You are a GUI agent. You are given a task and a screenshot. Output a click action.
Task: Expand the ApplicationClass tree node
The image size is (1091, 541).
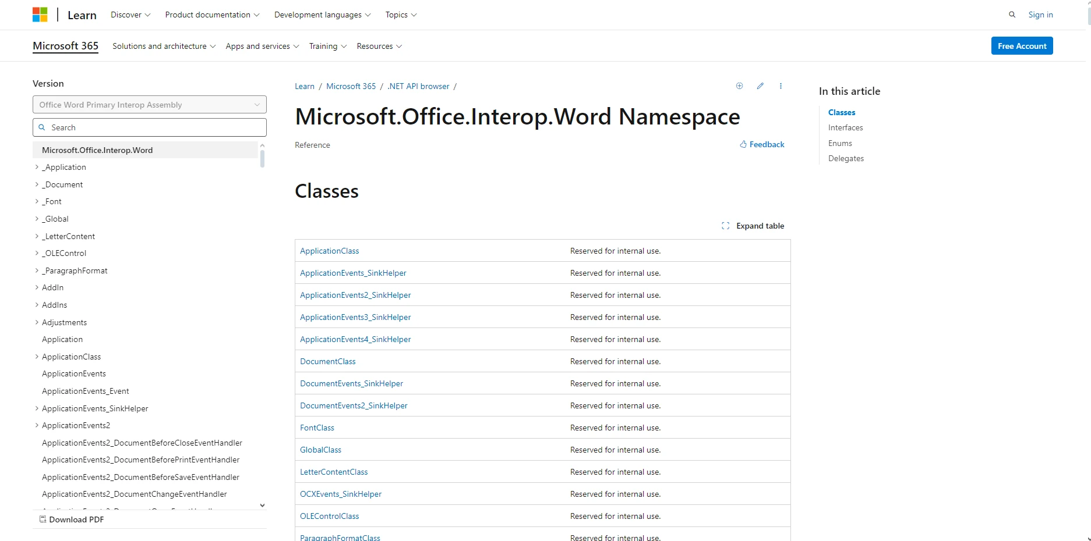click(37, 357)
